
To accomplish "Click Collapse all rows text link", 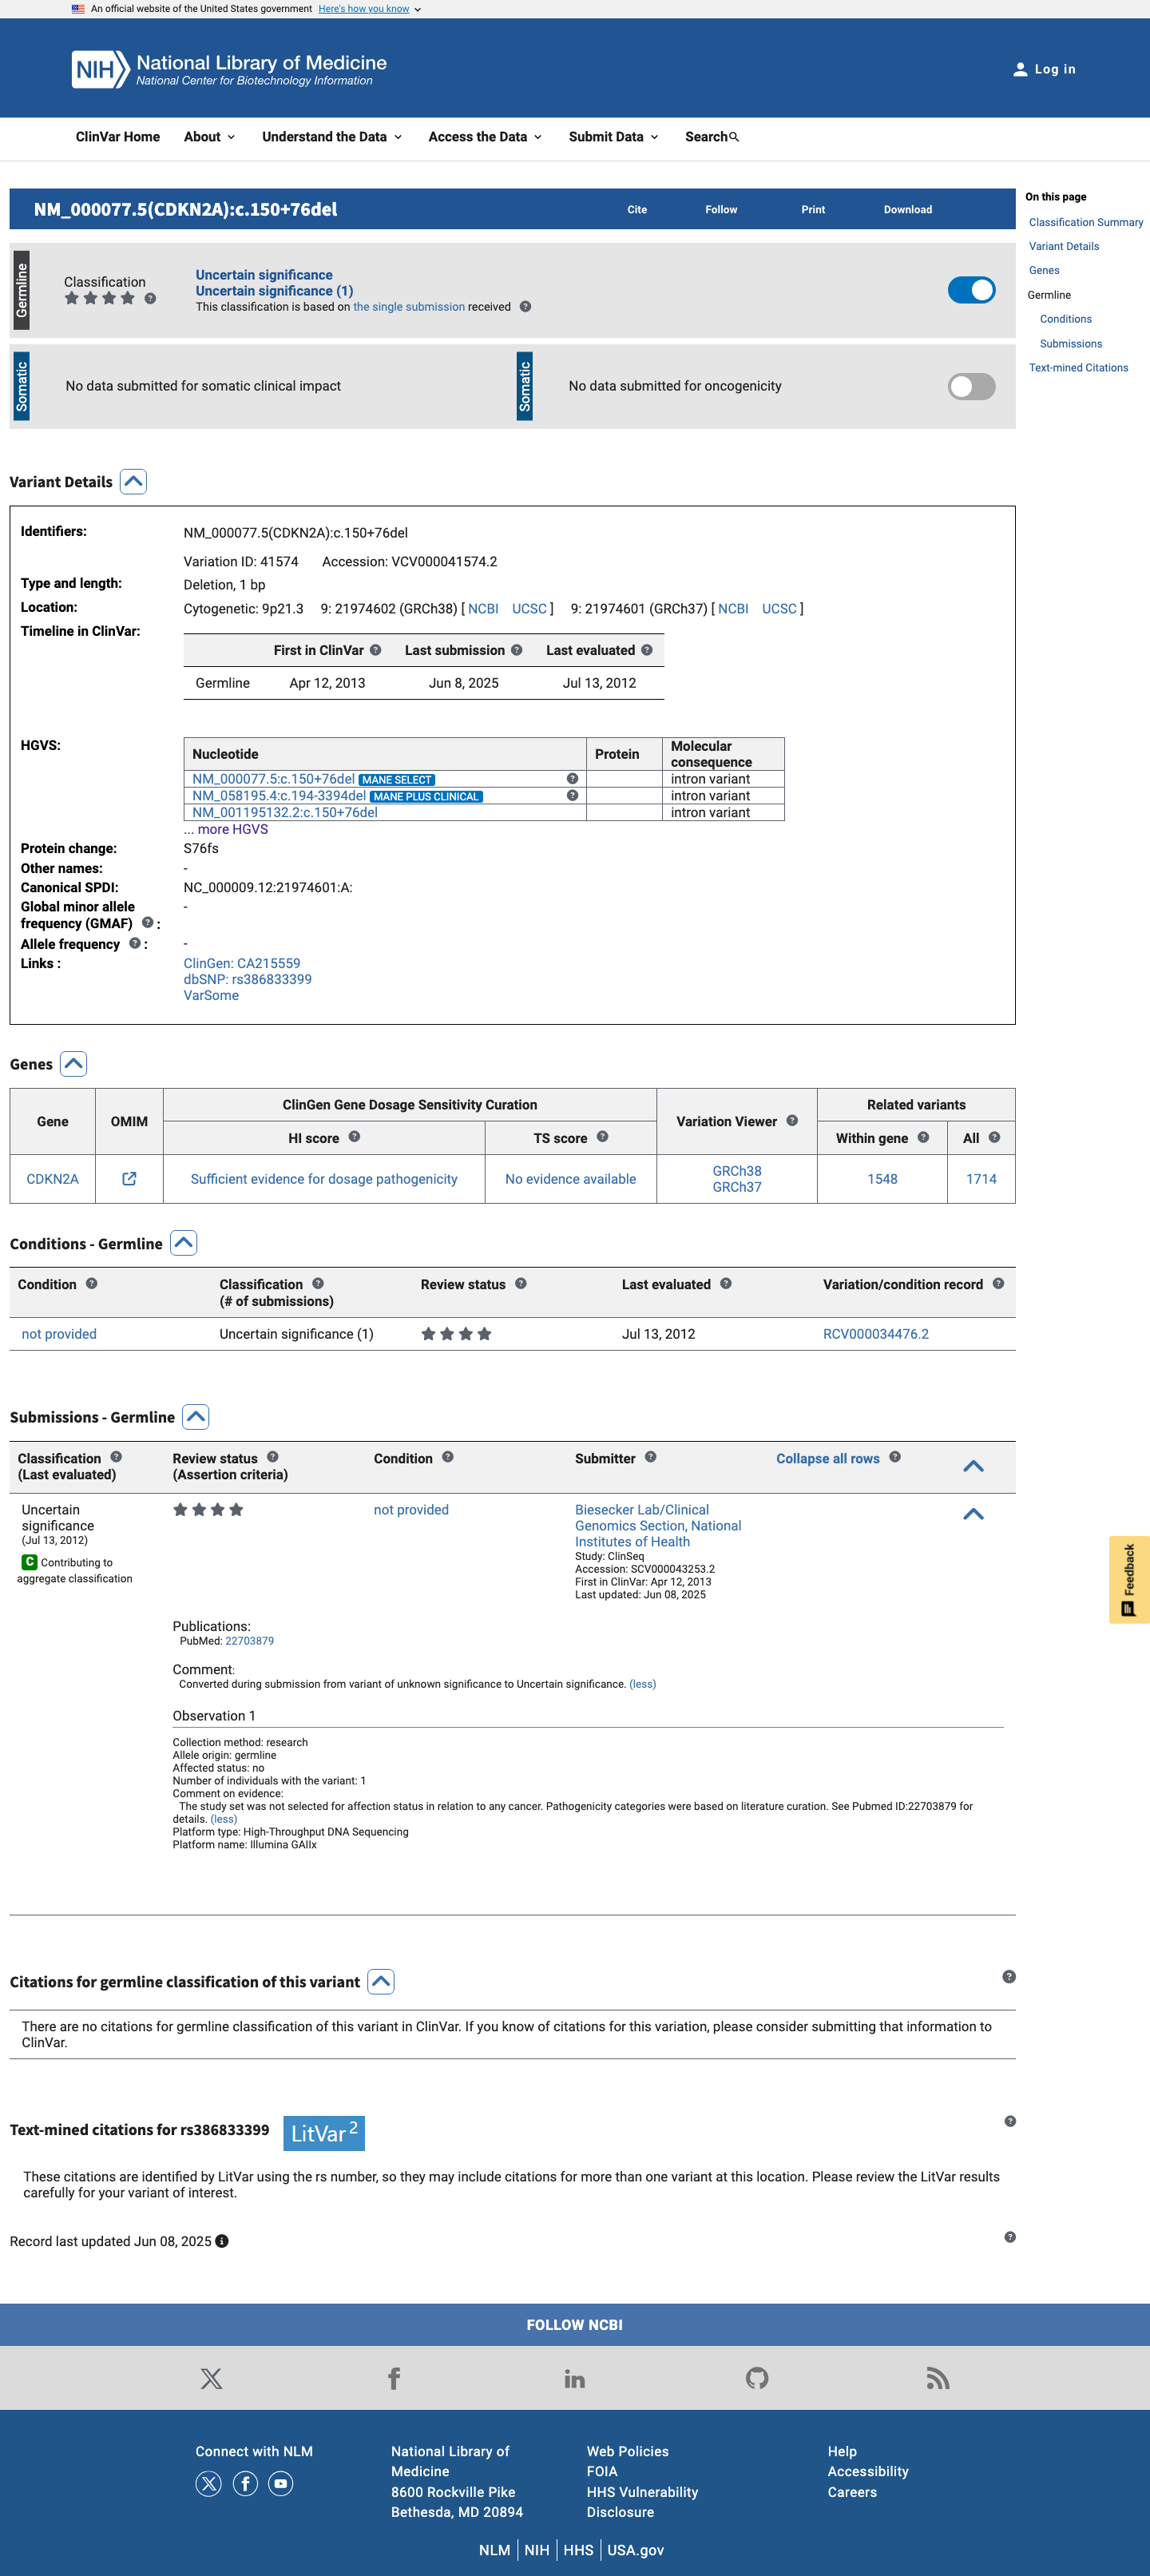I will 828,1459.
